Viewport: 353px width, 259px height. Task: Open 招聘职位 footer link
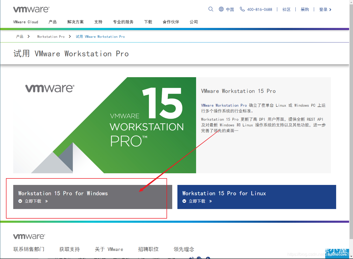148,249
